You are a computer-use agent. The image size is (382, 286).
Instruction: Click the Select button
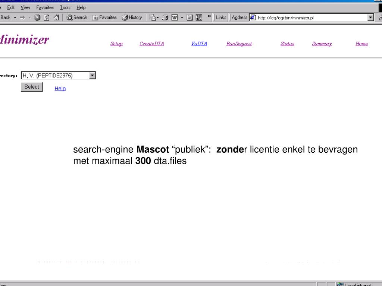(x=32, y=87)
